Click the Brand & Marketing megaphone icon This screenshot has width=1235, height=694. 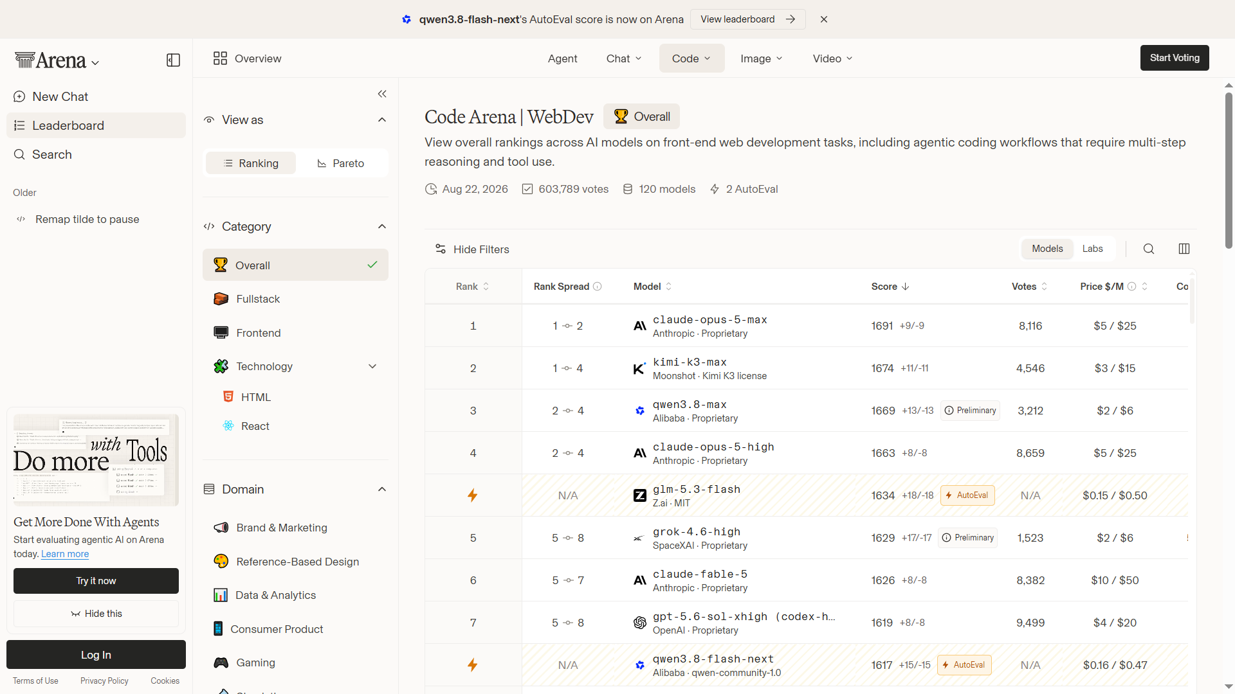(x=221, y=528)
